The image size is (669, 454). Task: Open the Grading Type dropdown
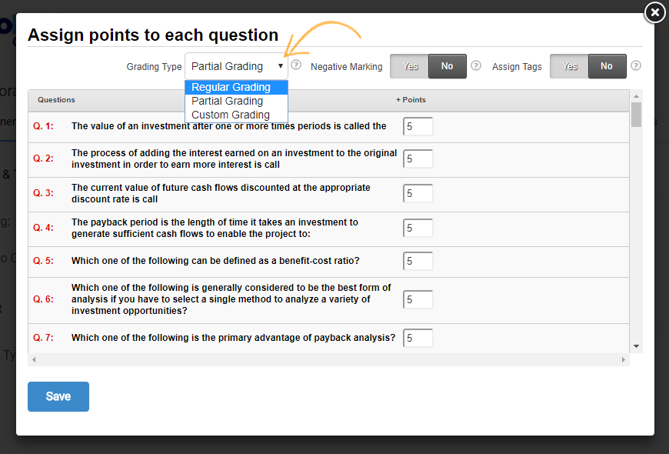236,66
